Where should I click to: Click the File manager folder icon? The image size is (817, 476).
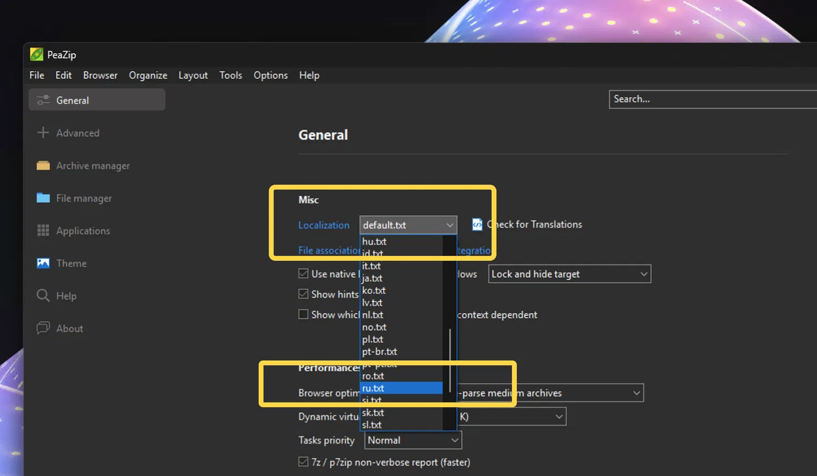click(43, 198)
